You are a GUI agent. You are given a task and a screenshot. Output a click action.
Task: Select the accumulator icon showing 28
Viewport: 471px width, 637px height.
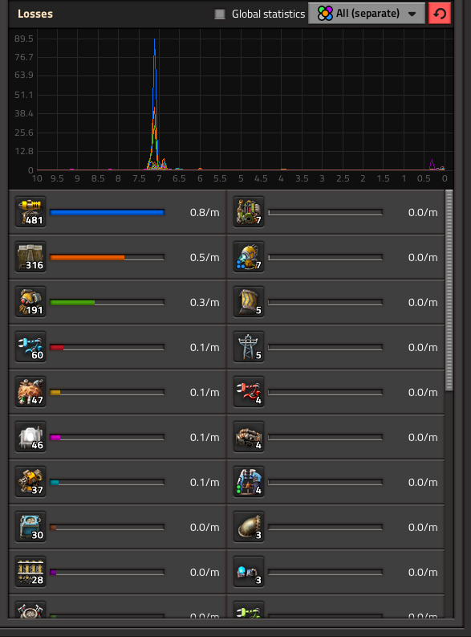(x=30, y=572)
